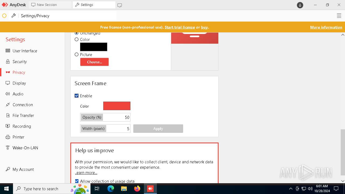Click the Choose... picture button

point(94,62)
